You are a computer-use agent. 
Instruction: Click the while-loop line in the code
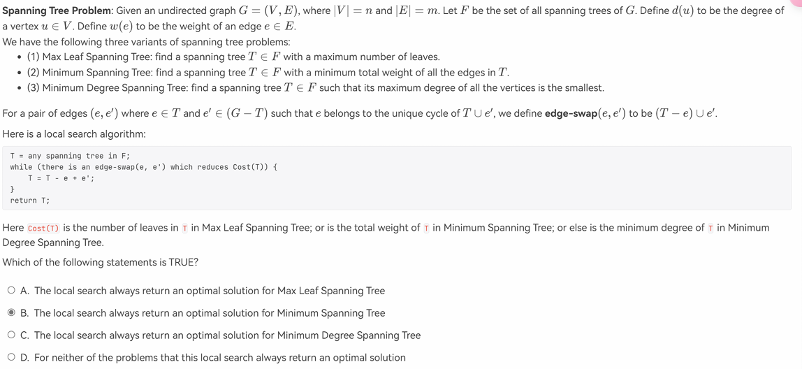tap(143, 167)
